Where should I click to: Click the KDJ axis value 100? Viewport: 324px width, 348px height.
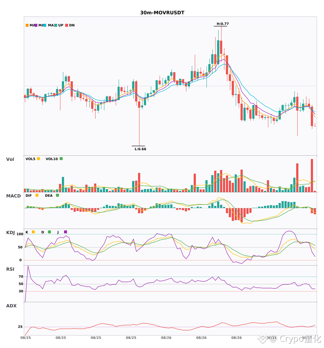pos(20,234)
